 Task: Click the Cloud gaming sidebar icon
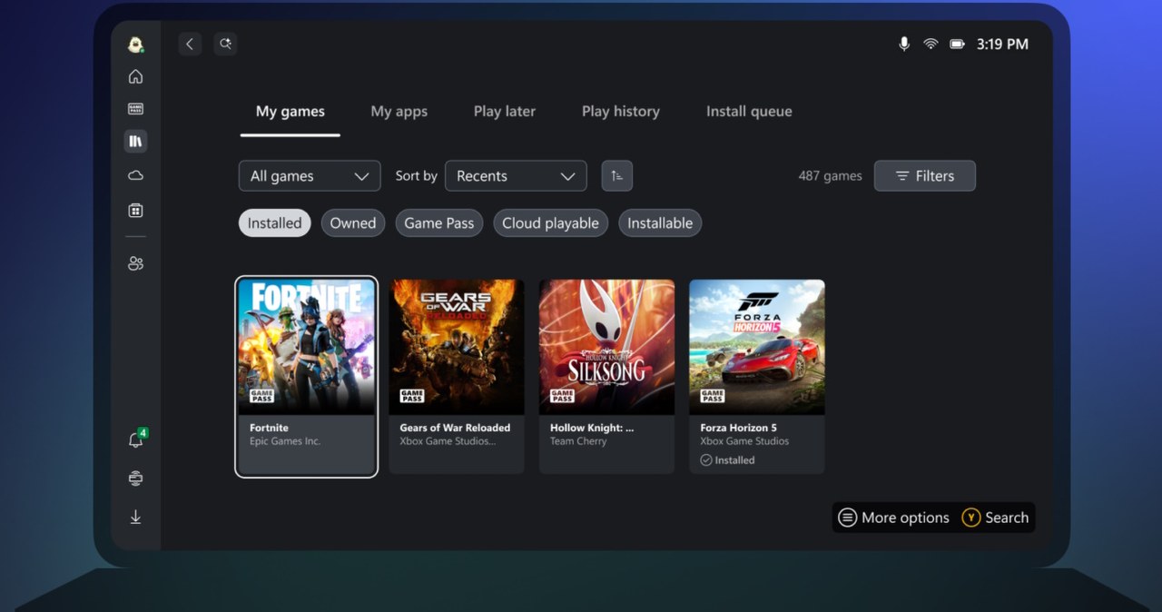click(135, 174)
